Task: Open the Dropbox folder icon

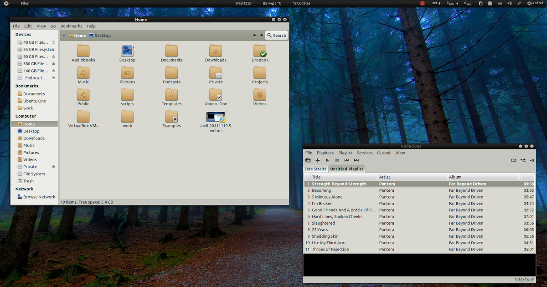Action: 259,50
